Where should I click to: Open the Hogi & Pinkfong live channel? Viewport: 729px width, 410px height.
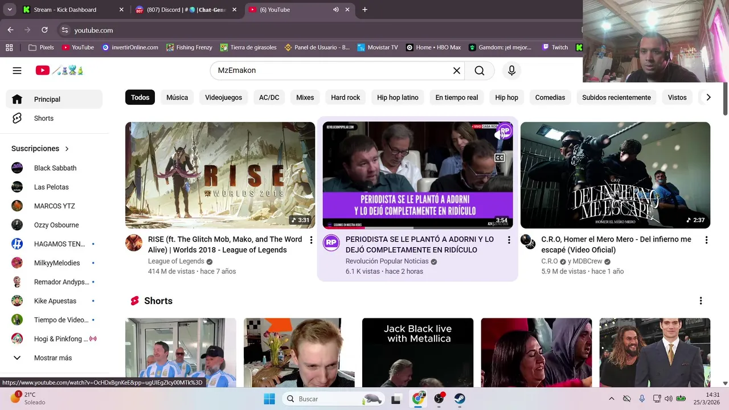[54, 339]
